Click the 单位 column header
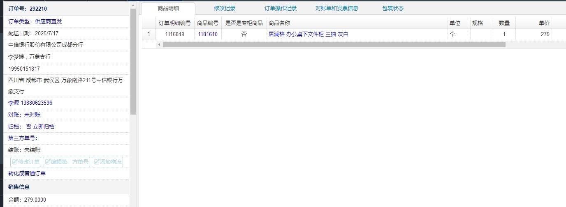The height and width of the screenshot is (207, 566). (459, 23)
